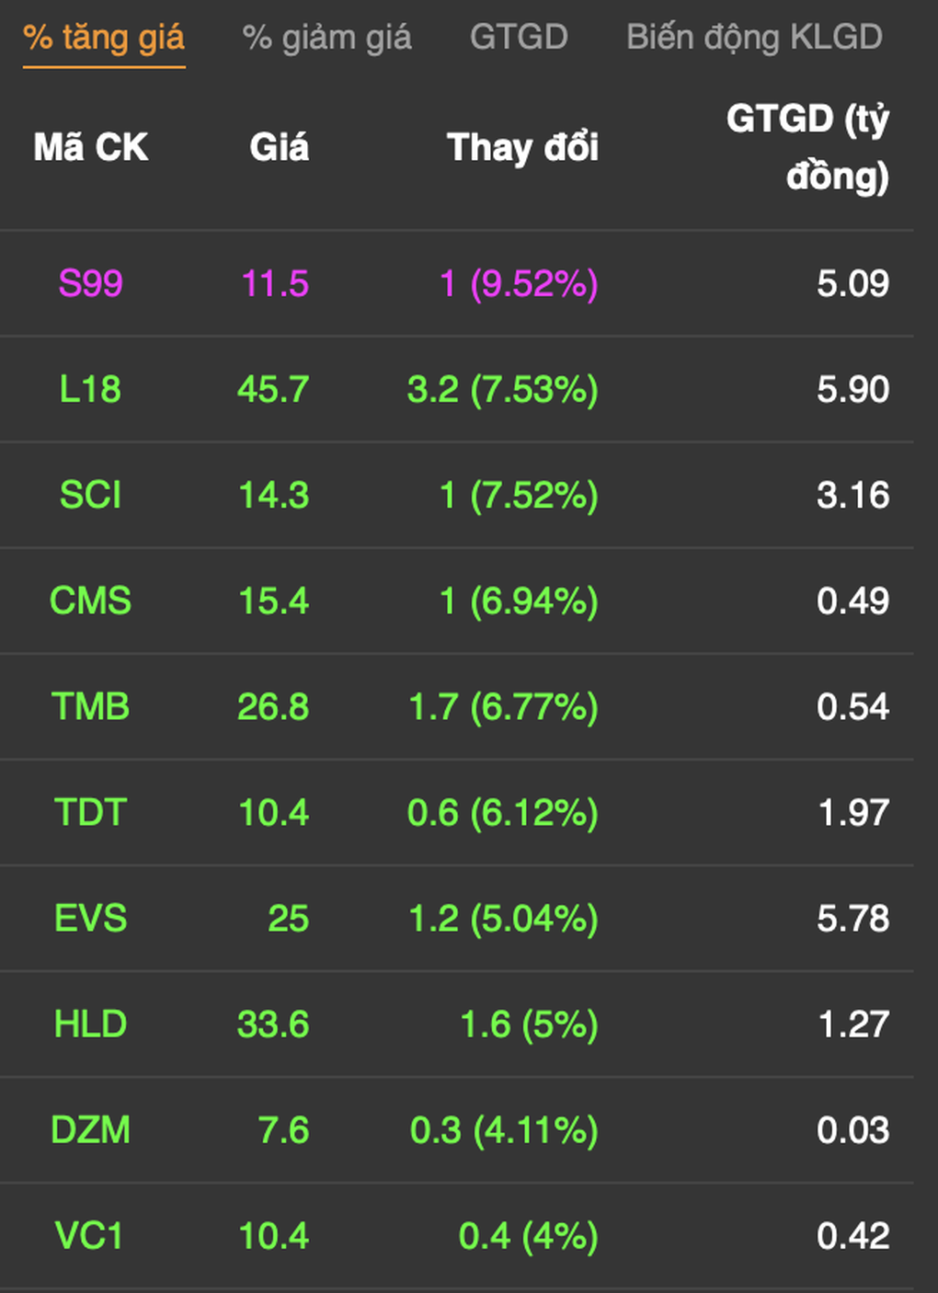Open stock ticker L18
This screenshot has width=938, height=1293.
[90, 389]
